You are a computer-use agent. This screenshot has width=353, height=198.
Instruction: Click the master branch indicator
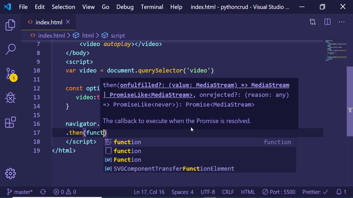(x=20, y=192)
